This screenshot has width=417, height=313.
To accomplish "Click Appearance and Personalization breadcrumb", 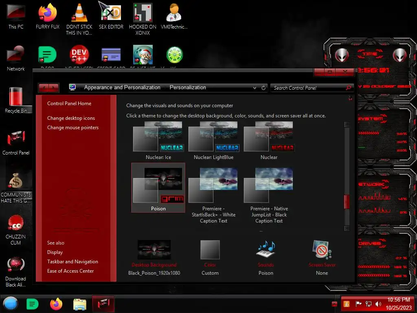I will (x=122, y=87).
